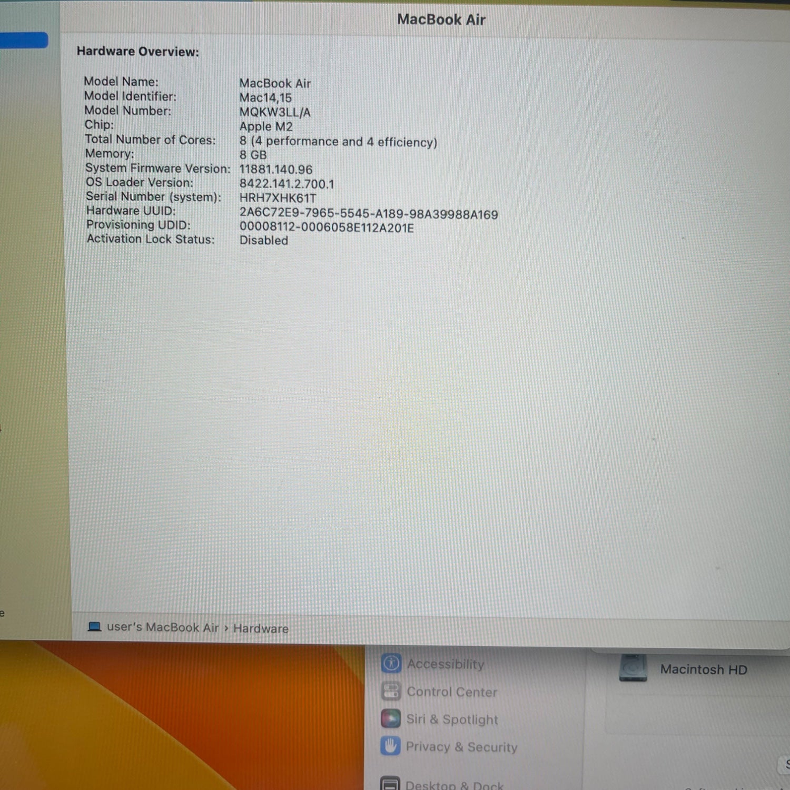Viewport: 790px width, 790px height.
Task: Select the serial number HRH7XHK61T
Action: click(x=278, y=198)
